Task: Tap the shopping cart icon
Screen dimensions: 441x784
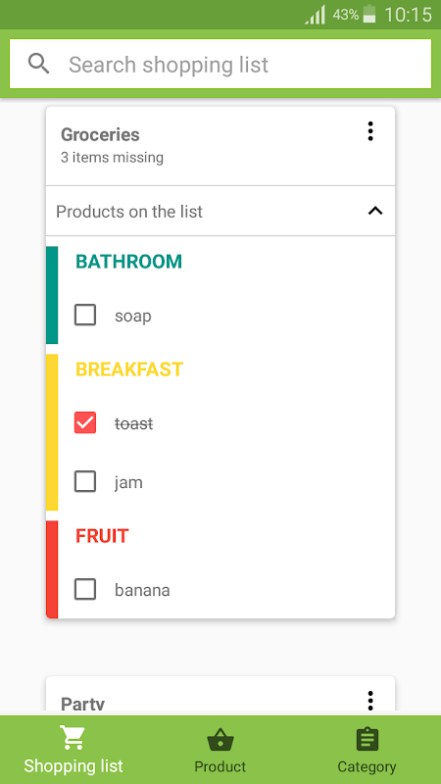Action: coord(73,738)
